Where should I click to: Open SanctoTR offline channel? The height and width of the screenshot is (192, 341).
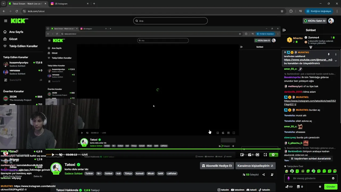(x=22, y=80)
